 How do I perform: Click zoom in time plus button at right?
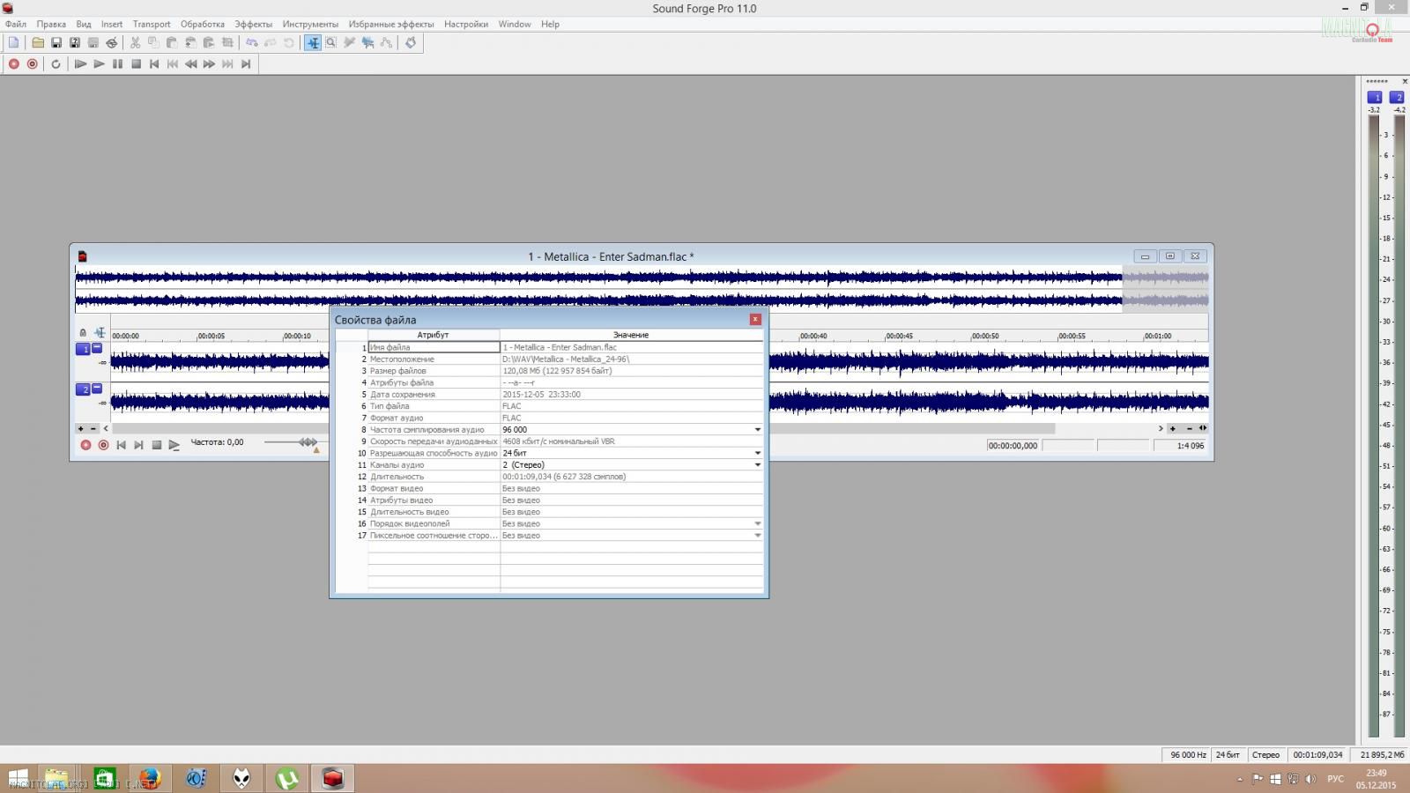(x=1172, y=428)
